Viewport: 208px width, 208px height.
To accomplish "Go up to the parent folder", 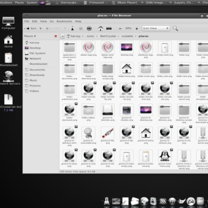I will [x=72, y=28].
